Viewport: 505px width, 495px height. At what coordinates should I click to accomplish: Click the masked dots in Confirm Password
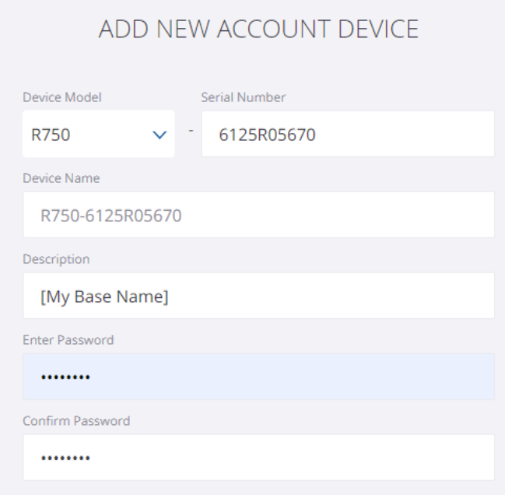tap(65, 458)
